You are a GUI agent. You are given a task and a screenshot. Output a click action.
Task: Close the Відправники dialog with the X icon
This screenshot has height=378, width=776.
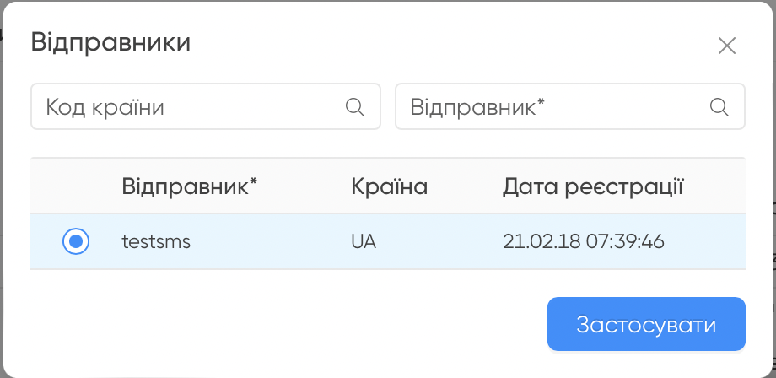coord(727,46)
